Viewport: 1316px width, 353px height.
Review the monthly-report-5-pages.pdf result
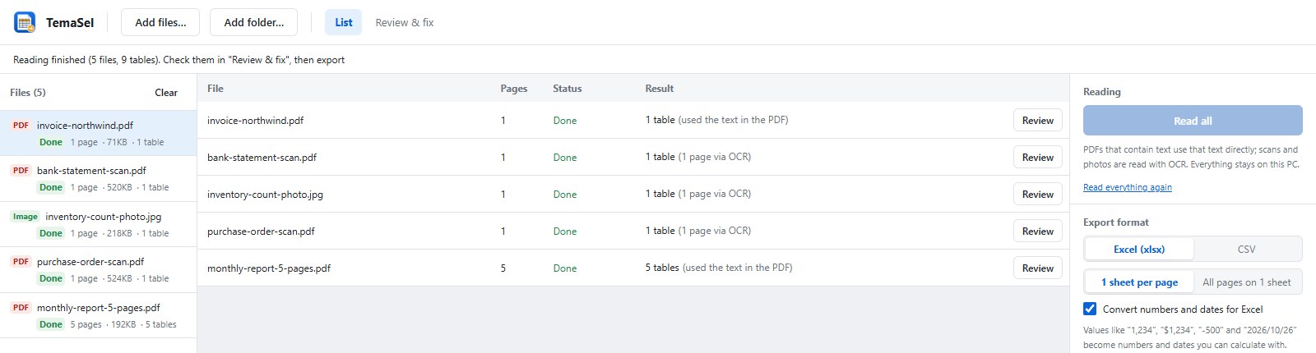[1038, 268]
